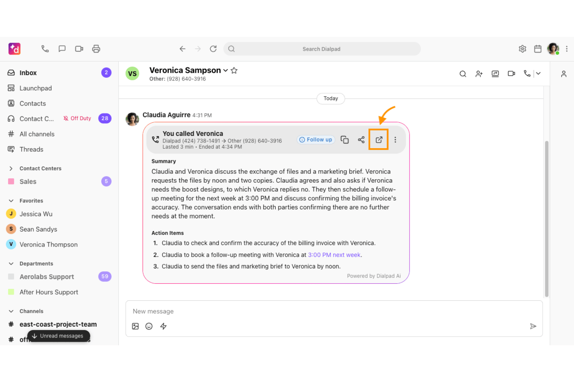Click the conversation vertical scrollbar

coord(547,219)
